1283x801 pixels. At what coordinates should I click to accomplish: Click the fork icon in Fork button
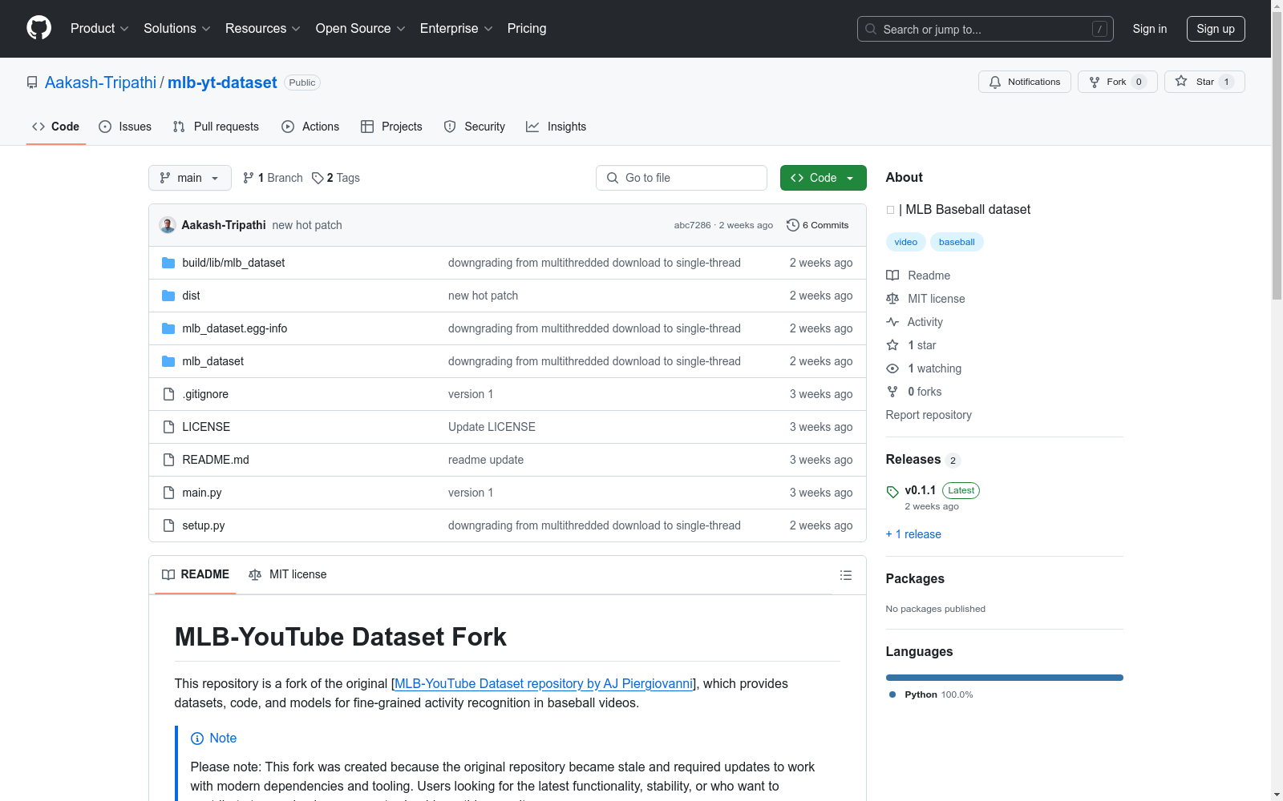(x=1095, y=82)
